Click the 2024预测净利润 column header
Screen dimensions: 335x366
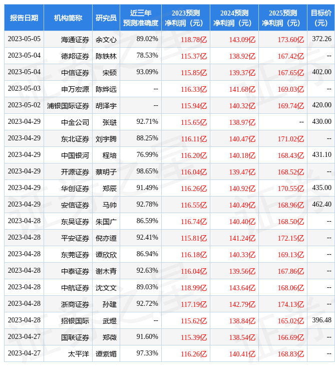[x=234, y=18]
